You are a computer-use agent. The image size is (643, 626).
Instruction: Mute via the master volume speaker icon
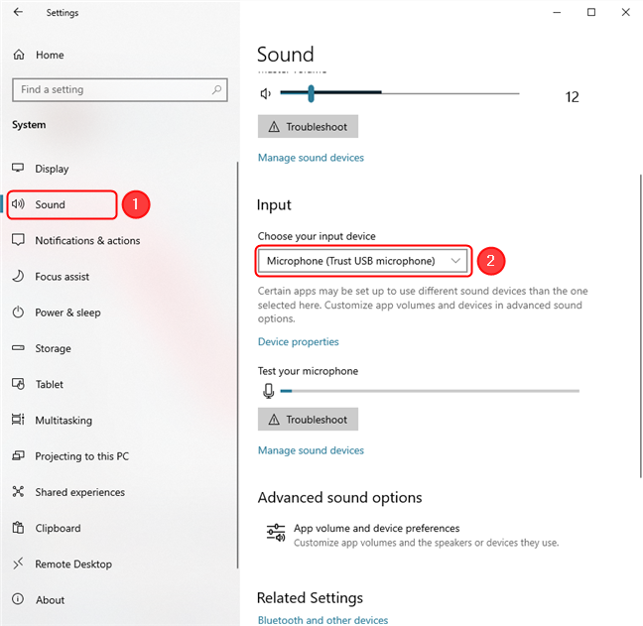tap(266, 94)
